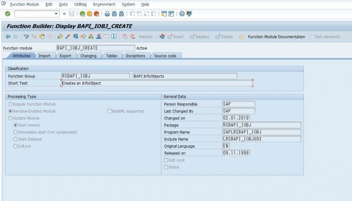Select Immediate start (not updateable) radio button
Screen dimensions: 352x201
tap(15, 132)
